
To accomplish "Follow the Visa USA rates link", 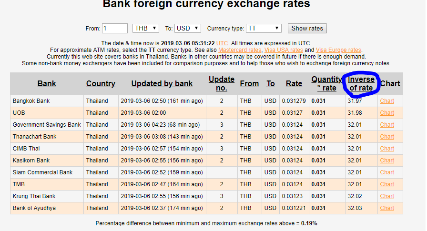I will click(x=284, y=50).
